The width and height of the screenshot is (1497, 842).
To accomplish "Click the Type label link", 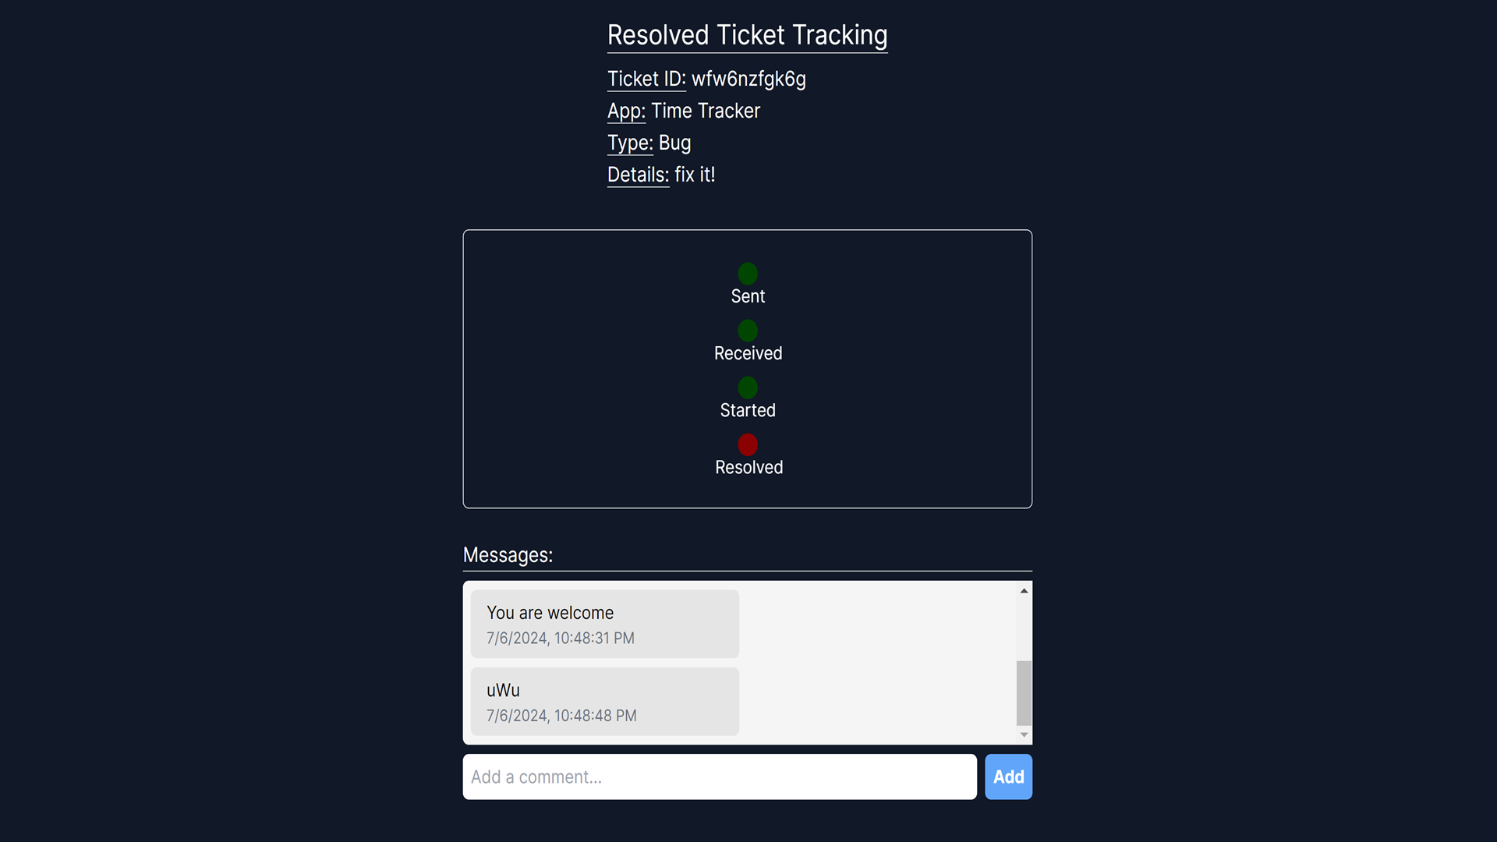I will pos(629,143).
